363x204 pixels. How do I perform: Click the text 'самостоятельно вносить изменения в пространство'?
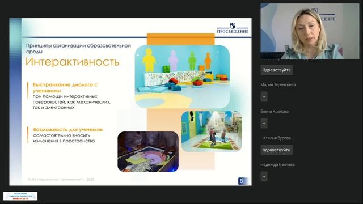point(64,138)
